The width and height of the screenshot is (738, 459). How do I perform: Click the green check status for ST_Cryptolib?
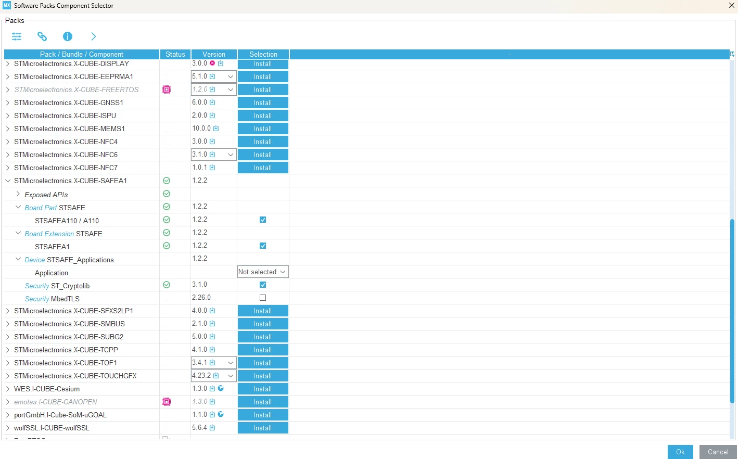(167, 285)
